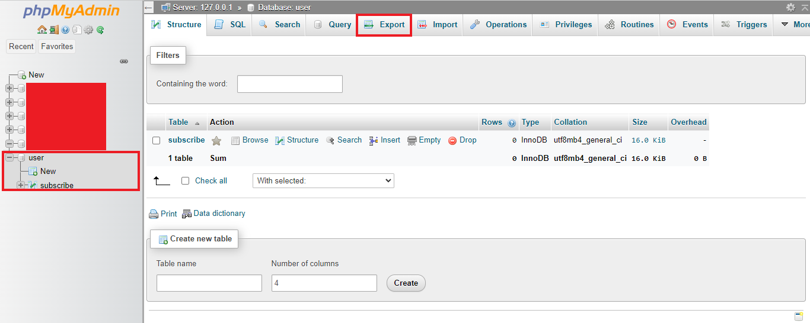Drop the subscribe table

click(463, 140)
